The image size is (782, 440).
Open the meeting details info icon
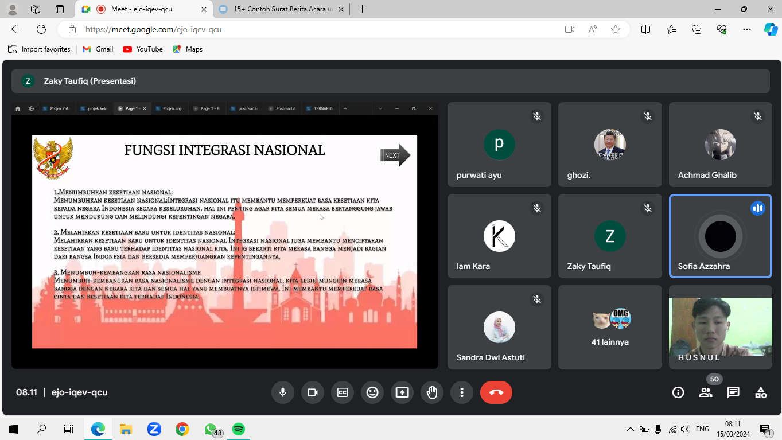click(x=678, y=392)
